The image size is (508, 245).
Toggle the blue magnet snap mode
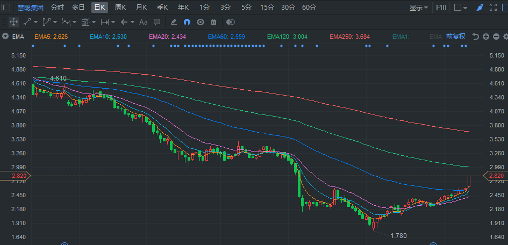(x=187, y=22)
